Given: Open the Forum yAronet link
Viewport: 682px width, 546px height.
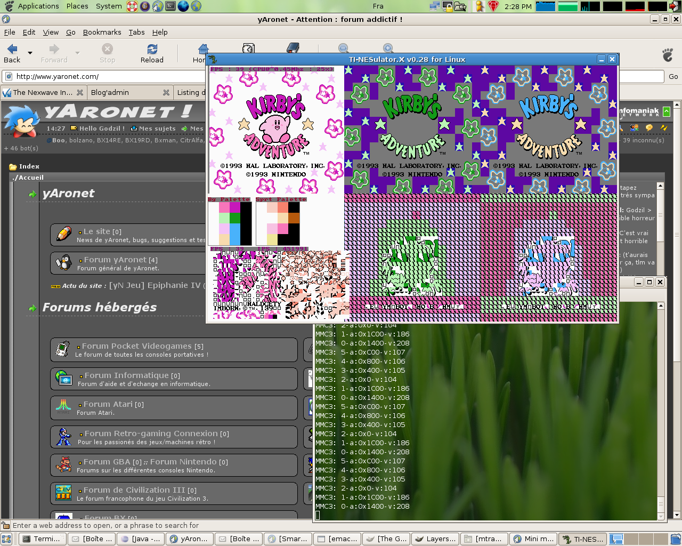Looking at the screenshot, I should (x=115, y=260).
